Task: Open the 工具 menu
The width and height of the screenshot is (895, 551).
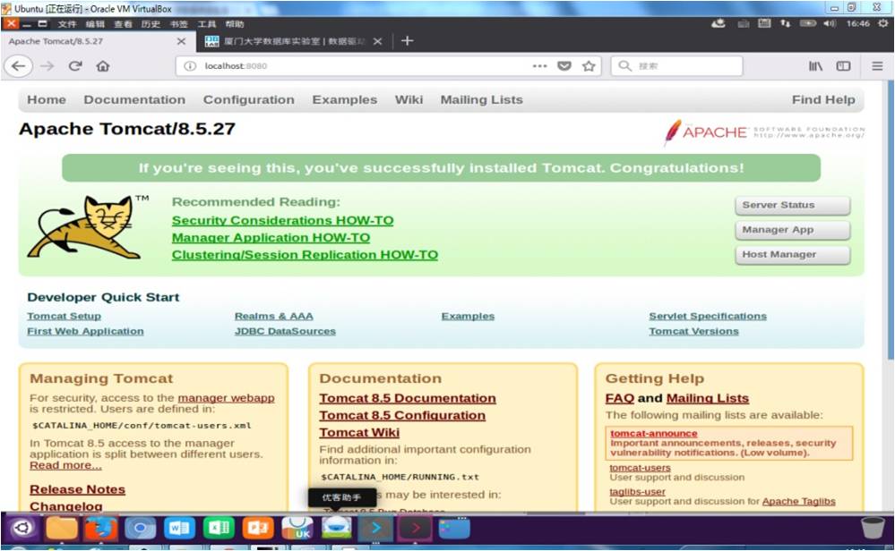Action: [x=207, y=24]
